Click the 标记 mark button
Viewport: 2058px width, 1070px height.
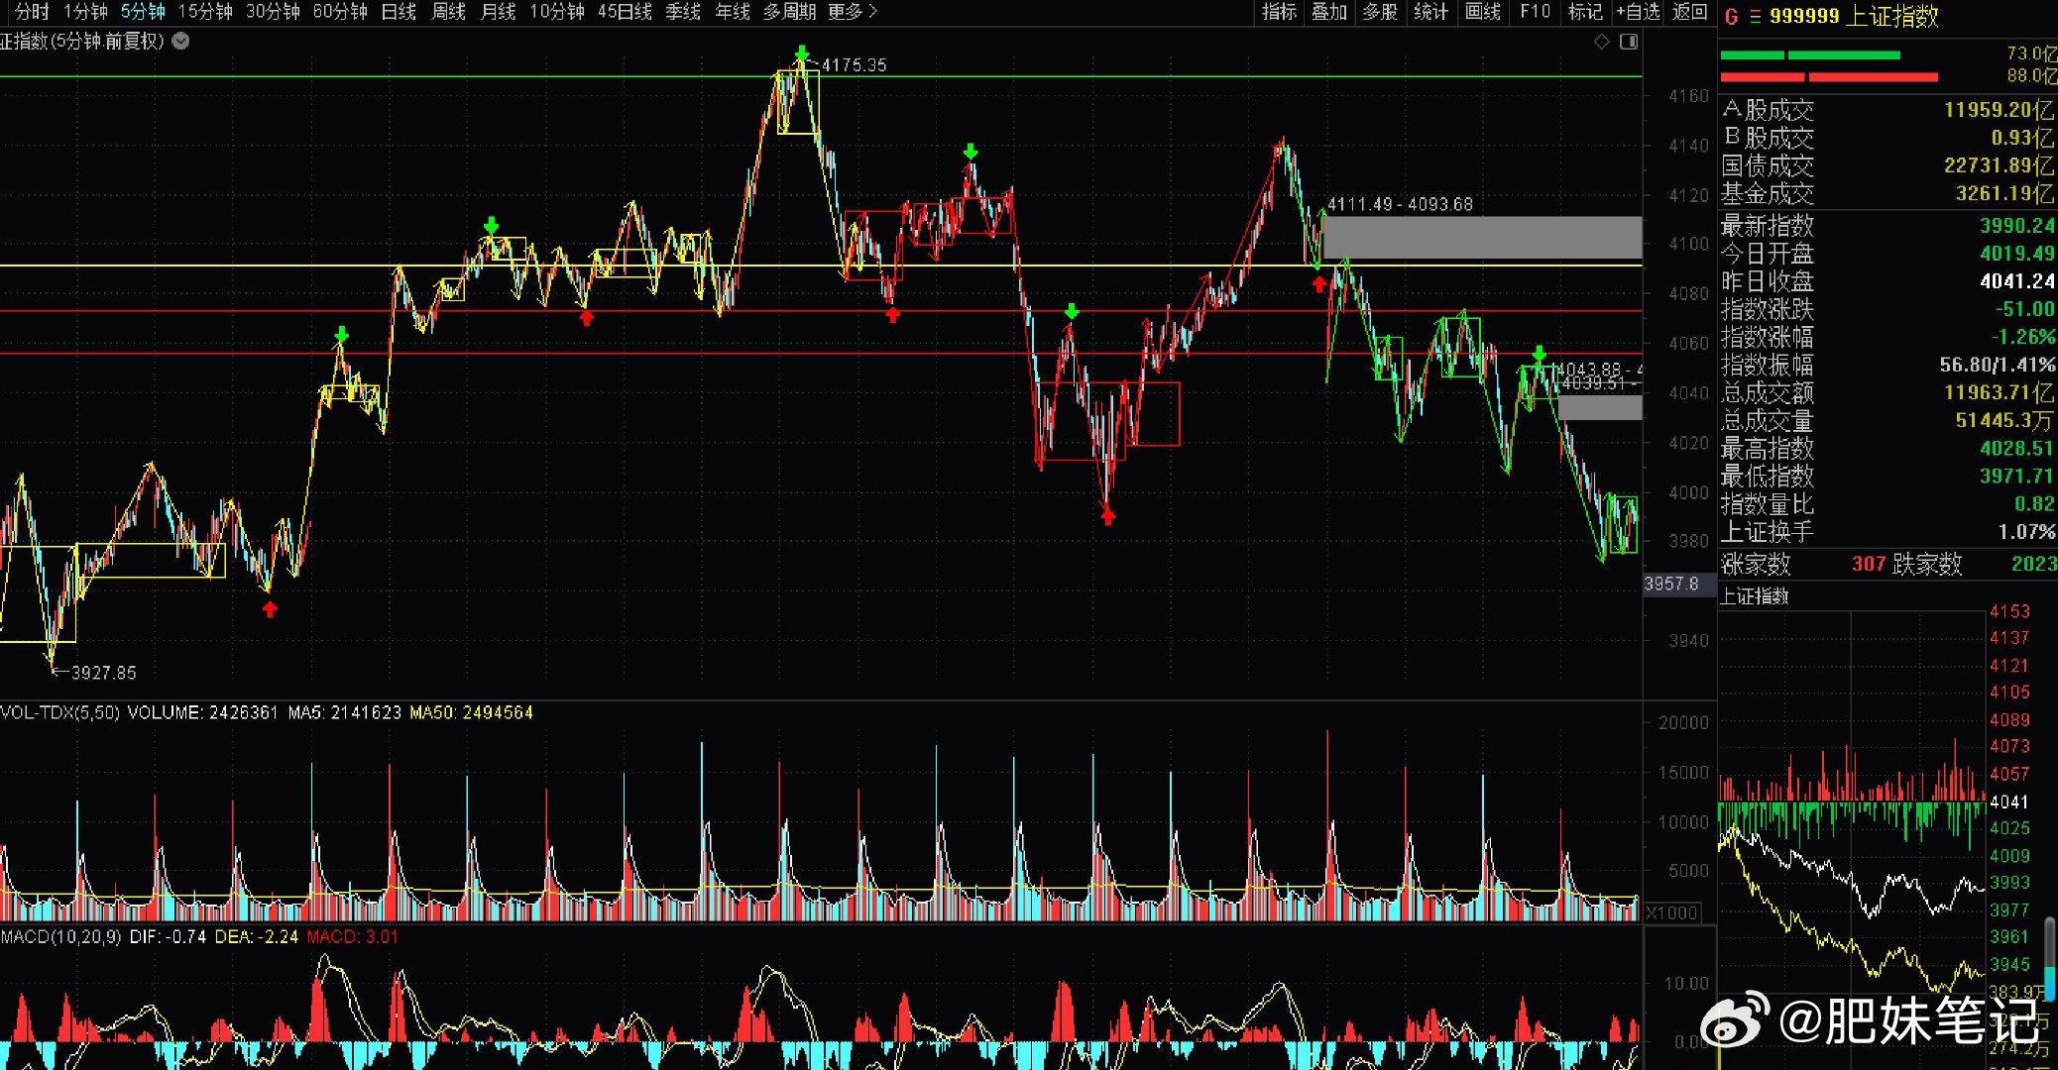point(1585,11)
